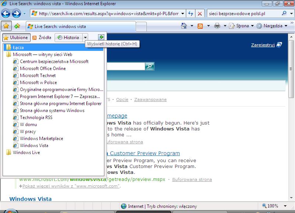Click the page scrollbar up arrow
295x213 pixels.
[x=291, y=37]
